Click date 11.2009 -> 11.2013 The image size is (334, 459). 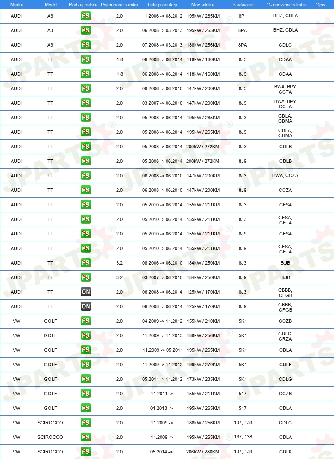point(162,335)
